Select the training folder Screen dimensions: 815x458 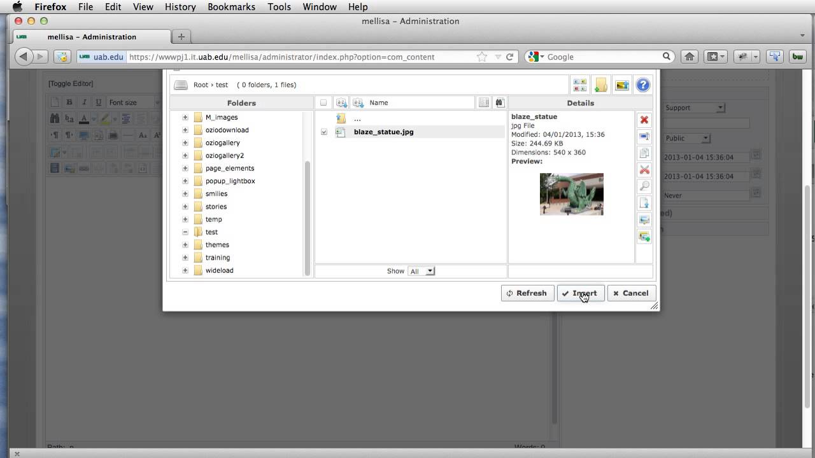(217, 258)
